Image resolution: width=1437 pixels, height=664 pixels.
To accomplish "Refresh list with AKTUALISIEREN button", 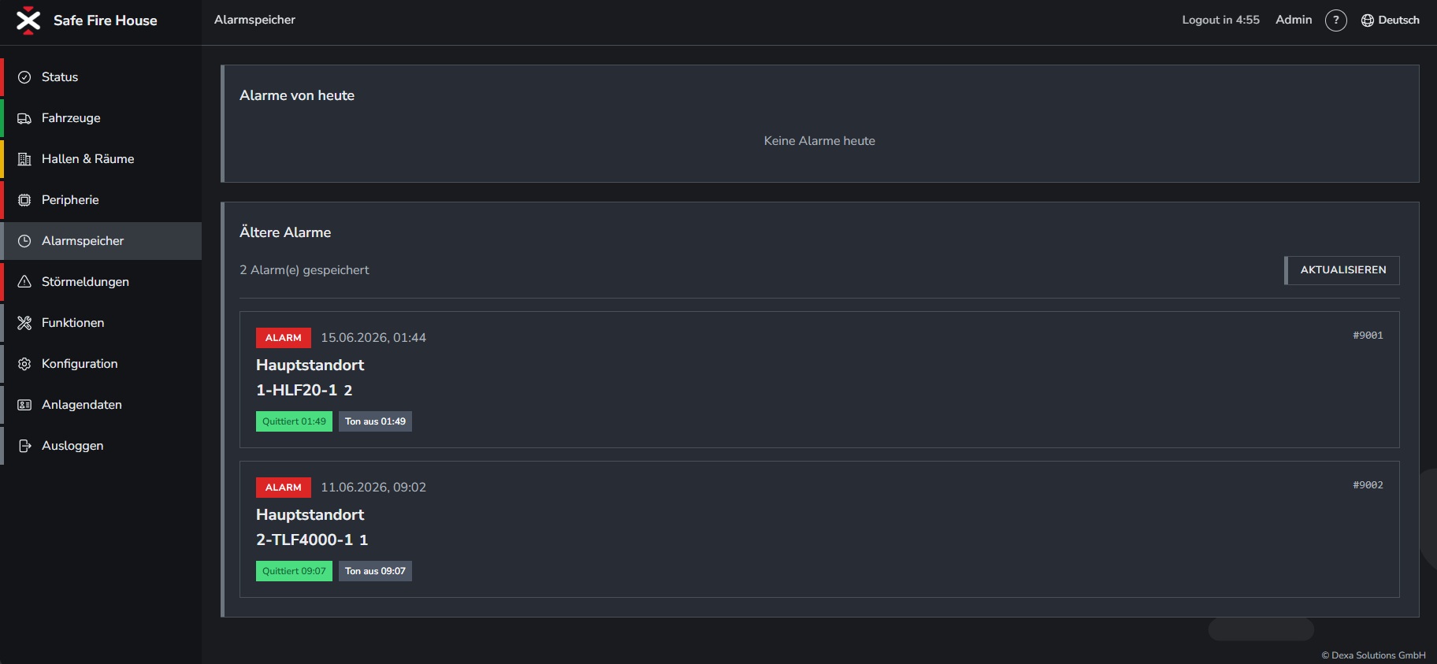I will click(x=1342, y=270).
